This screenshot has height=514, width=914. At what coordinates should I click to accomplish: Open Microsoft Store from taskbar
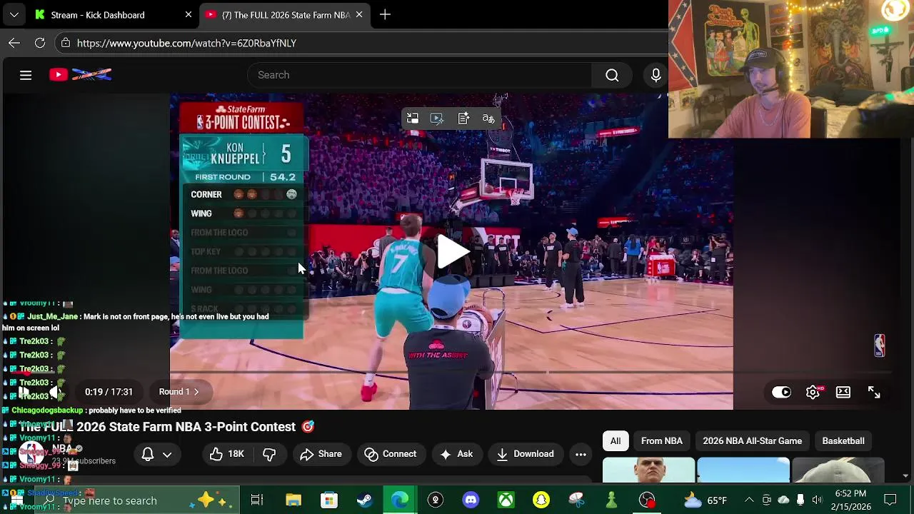(328, 500)
